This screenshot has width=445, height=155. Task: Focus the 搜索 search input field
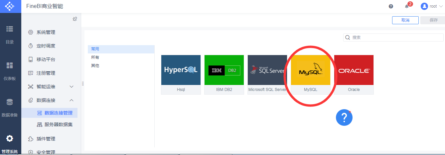click(393, 38)
